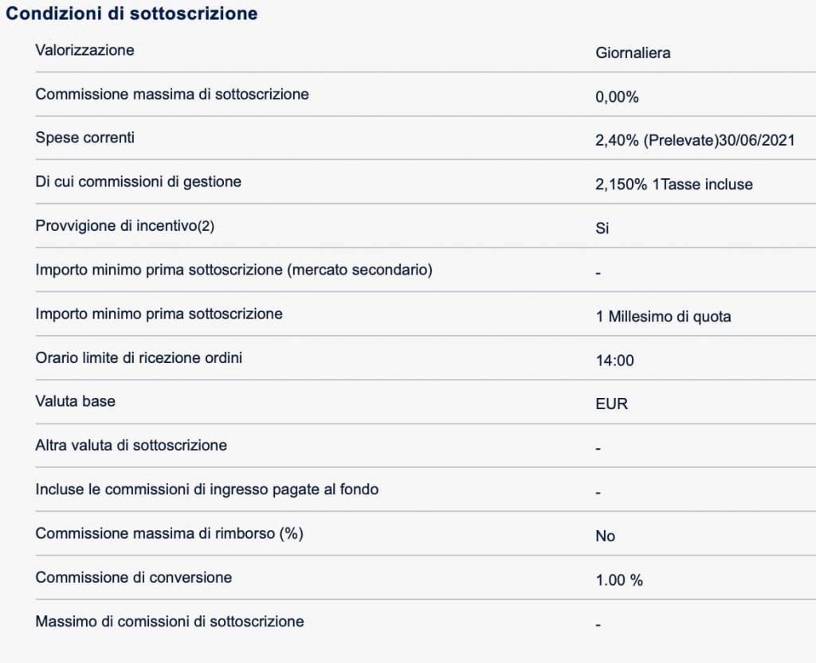Click Orario limite di ricezione ordini label
The width and height of the screenshot is (816, 663).
(139, 357)
